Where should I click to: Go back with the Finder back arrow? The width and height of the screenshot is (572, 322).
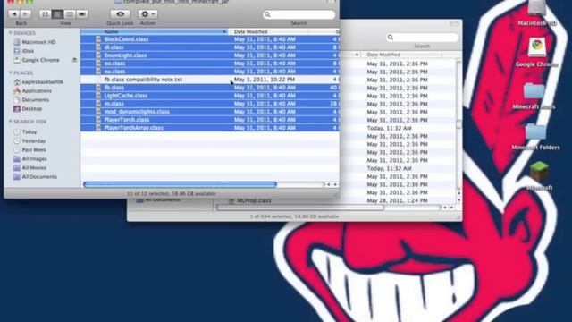14,14
